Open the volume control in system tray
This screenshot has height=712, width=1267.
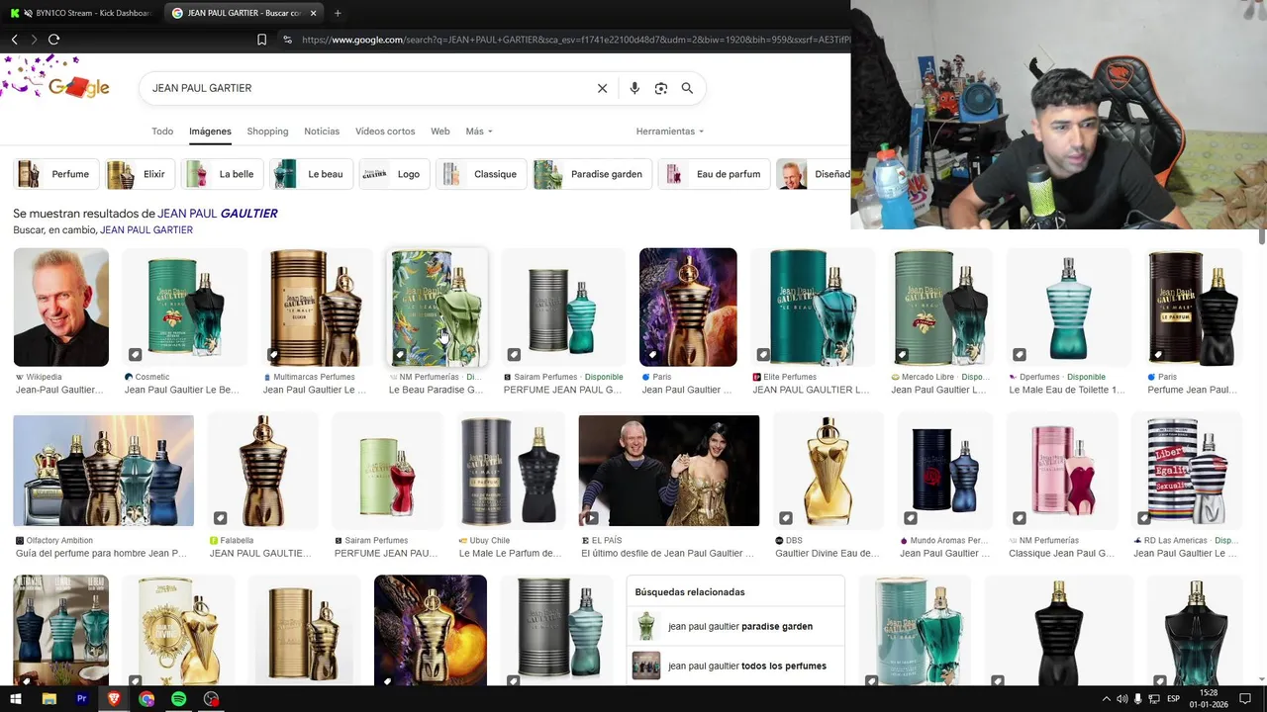[1121, 699]
